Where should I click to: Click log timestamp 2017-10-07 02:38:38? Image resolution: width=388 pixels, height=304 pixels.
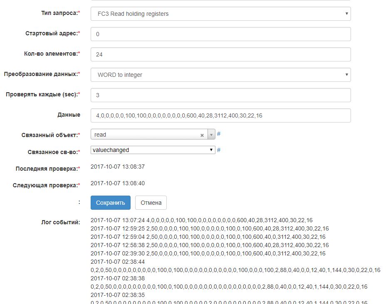click(118, 278)
